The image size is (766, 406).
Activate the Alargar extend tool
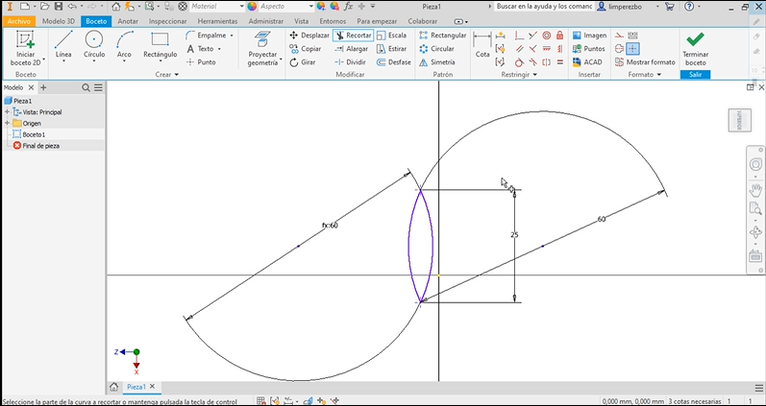[352, 49]
